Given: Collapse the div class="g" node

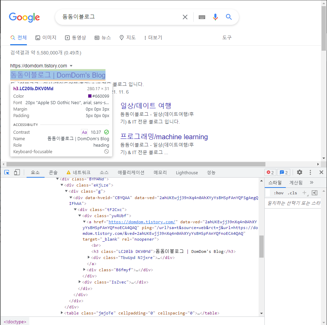Looking at the screenshot, I should click(66, 191).
